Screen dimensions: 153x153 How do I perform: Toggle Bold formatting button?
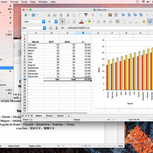(62, 22)
